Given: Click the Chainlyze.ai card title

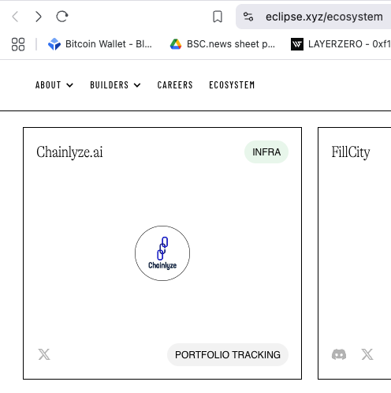Looking at the screenshot, I should [x=69, y=152].
